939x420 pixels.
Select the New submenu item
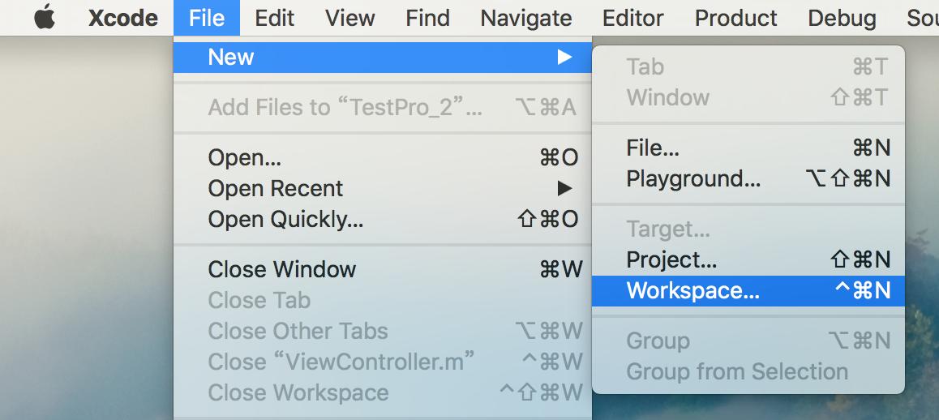(383, 58)
